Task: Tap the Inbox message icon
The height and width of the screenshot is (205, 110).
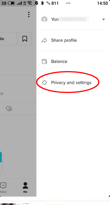Action: pos(3,185)
